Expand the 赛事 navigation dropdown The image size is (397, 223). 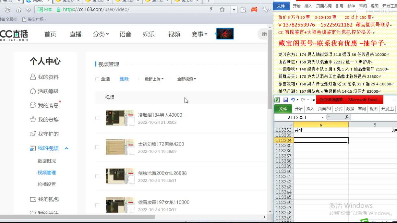[199, 34]
